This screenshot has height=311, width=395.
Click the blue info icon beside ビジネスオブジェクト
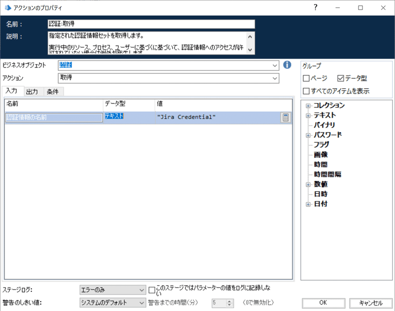point(287,65)
